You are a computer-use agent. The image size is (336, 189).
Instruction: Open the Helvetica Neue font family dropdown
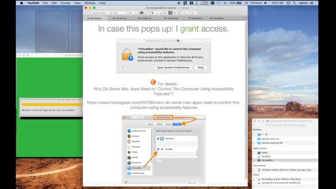click(100, 13)
